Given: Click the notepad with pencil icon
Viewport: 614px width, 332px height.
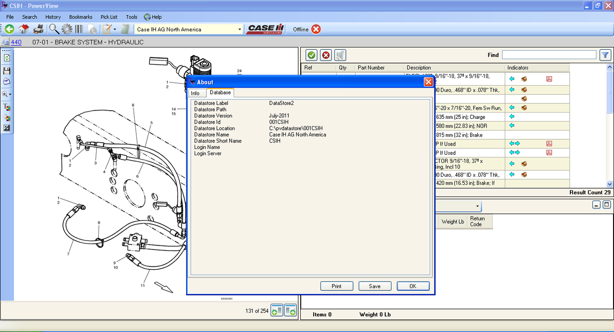Looking at the screenshot, I should coord(107,29).
